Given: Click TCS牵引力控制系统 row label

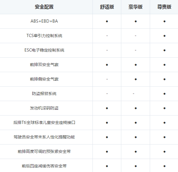Looking at the screenshot, I should point(44,36).
